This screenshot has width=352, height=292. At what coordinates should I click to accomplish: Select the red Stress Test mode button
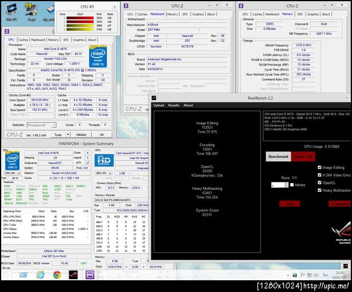pos(303,157)
